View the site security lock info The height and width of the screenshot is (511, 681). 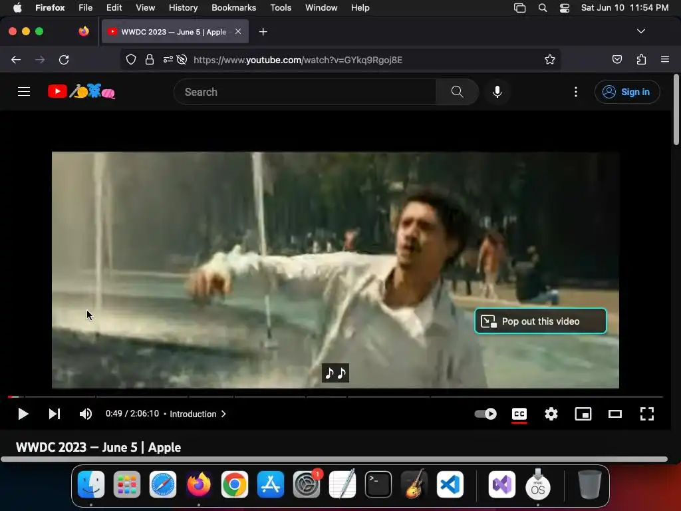tap(150, 59)
